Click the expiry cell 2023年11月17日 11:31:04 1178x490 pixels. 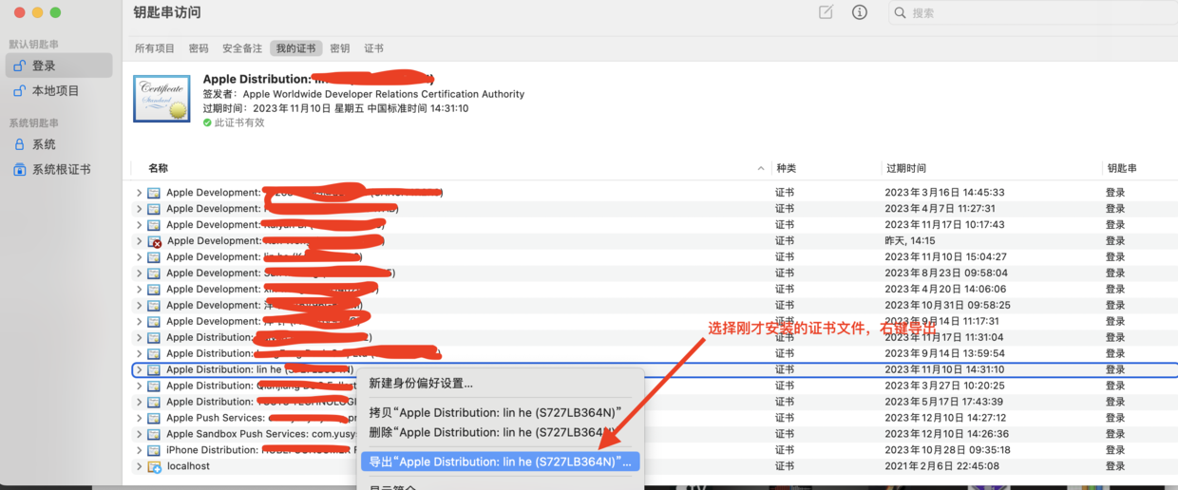coord(944,338)
